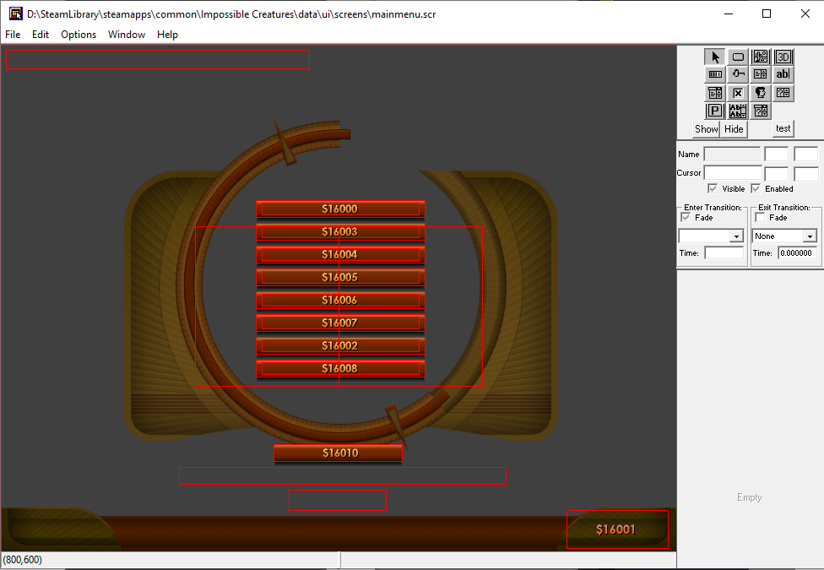Click the second small field beside Cursor
Viewport: 824px width, 570px height.
pos(805,173)
